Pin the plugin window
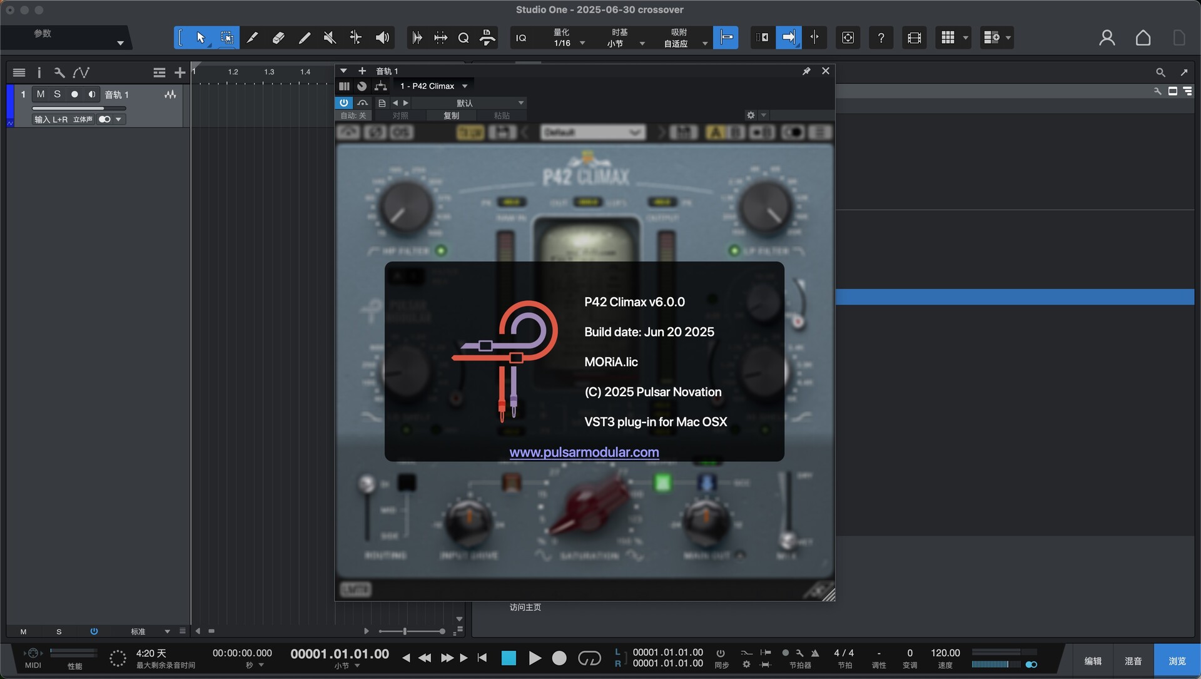The height and width of the screenshot is (679, 1201). 806,71
